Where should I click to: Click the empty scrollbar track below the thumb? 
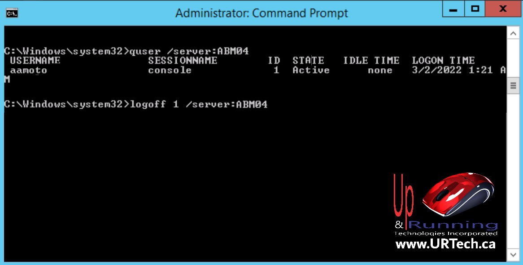point(513,170)
